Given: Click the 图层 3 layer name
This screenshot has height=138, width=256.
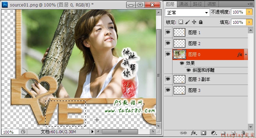Looking at the screenshot, I should click(194, 90).
